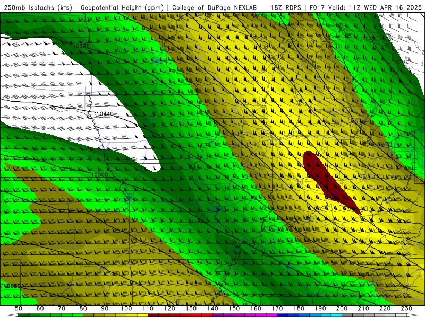Click the color bar label 230

[407, 308]
